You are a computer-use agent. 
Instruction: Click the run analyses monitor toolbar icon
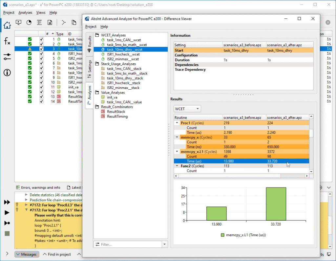[x=19, y=22]
